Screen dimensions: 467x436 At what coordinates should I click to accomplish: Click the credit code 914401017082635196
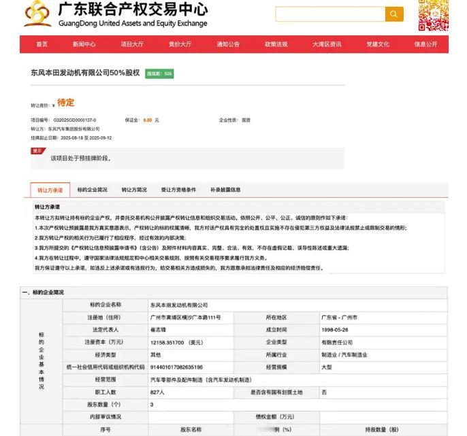[176, 367]
